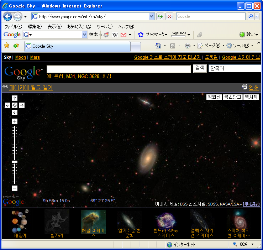
Task: Open the 表示(V) menu
Action: [54, 27]
